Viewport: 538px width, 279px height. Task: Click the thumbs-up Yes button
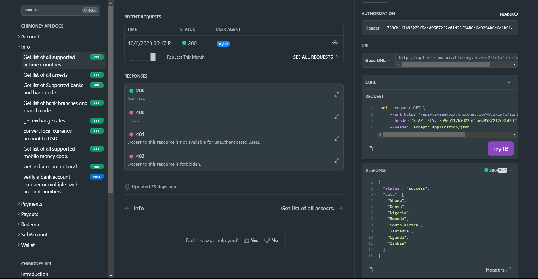click(251, 240)
